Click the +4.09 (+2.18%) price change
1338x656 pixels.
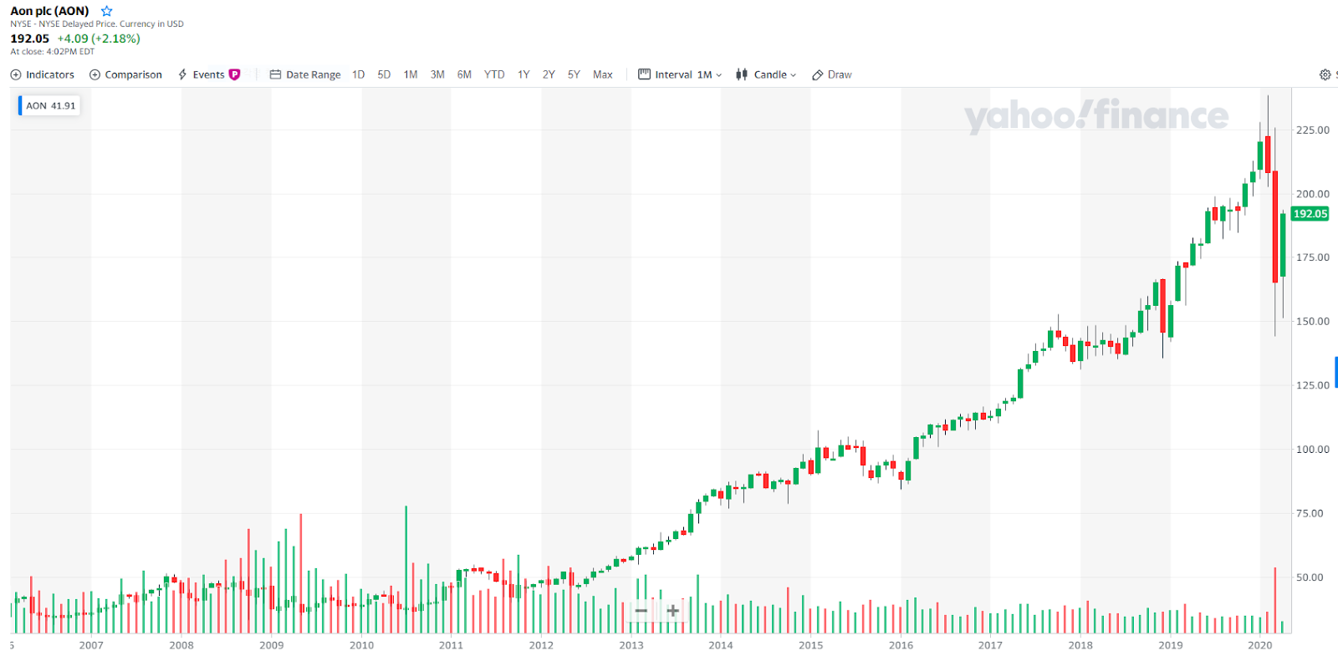[99, 38]
